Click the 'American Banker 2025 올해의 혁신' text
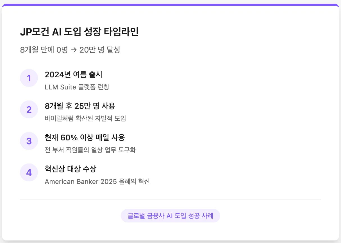Screen dimensions: 341x243 click(x=97, y=181)
